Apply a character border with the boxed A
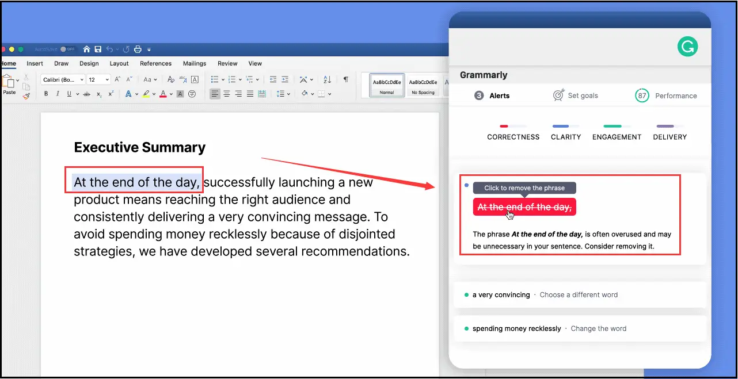 (195, 79)
